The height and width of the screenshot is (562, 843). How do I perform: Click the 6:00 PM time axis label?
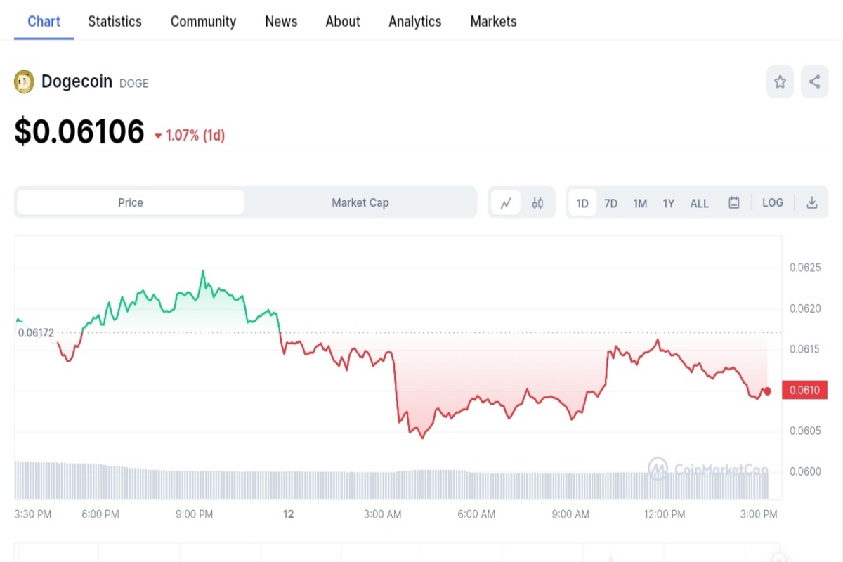(x=100, y=514)
